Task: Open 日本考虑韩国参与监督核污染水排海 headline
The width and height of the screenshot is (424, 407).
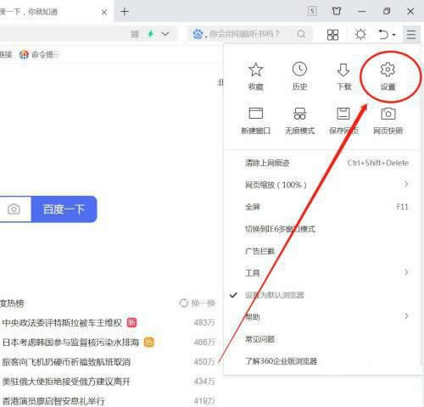Action: [x=70, y=343]
